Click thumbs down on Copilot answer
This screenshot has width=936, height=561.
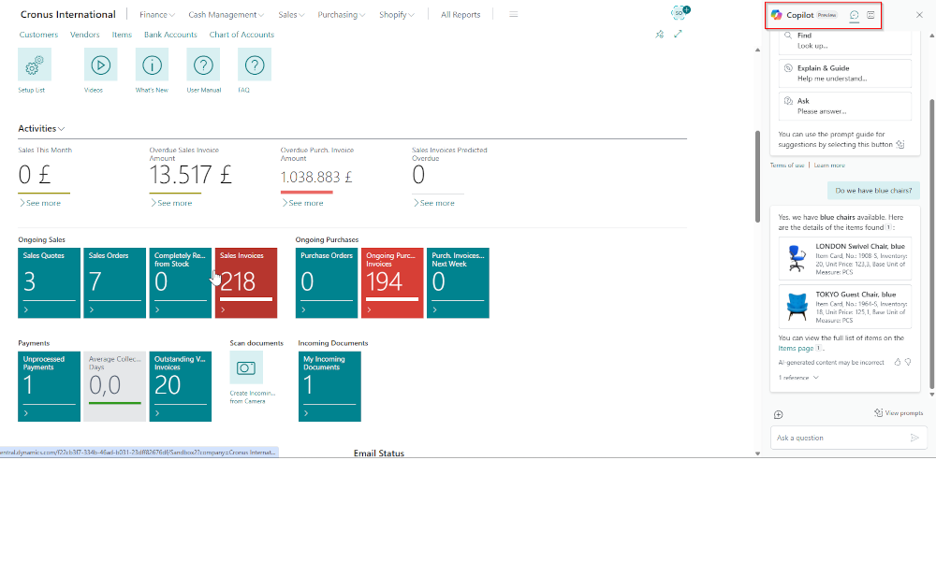click(908, 362)
